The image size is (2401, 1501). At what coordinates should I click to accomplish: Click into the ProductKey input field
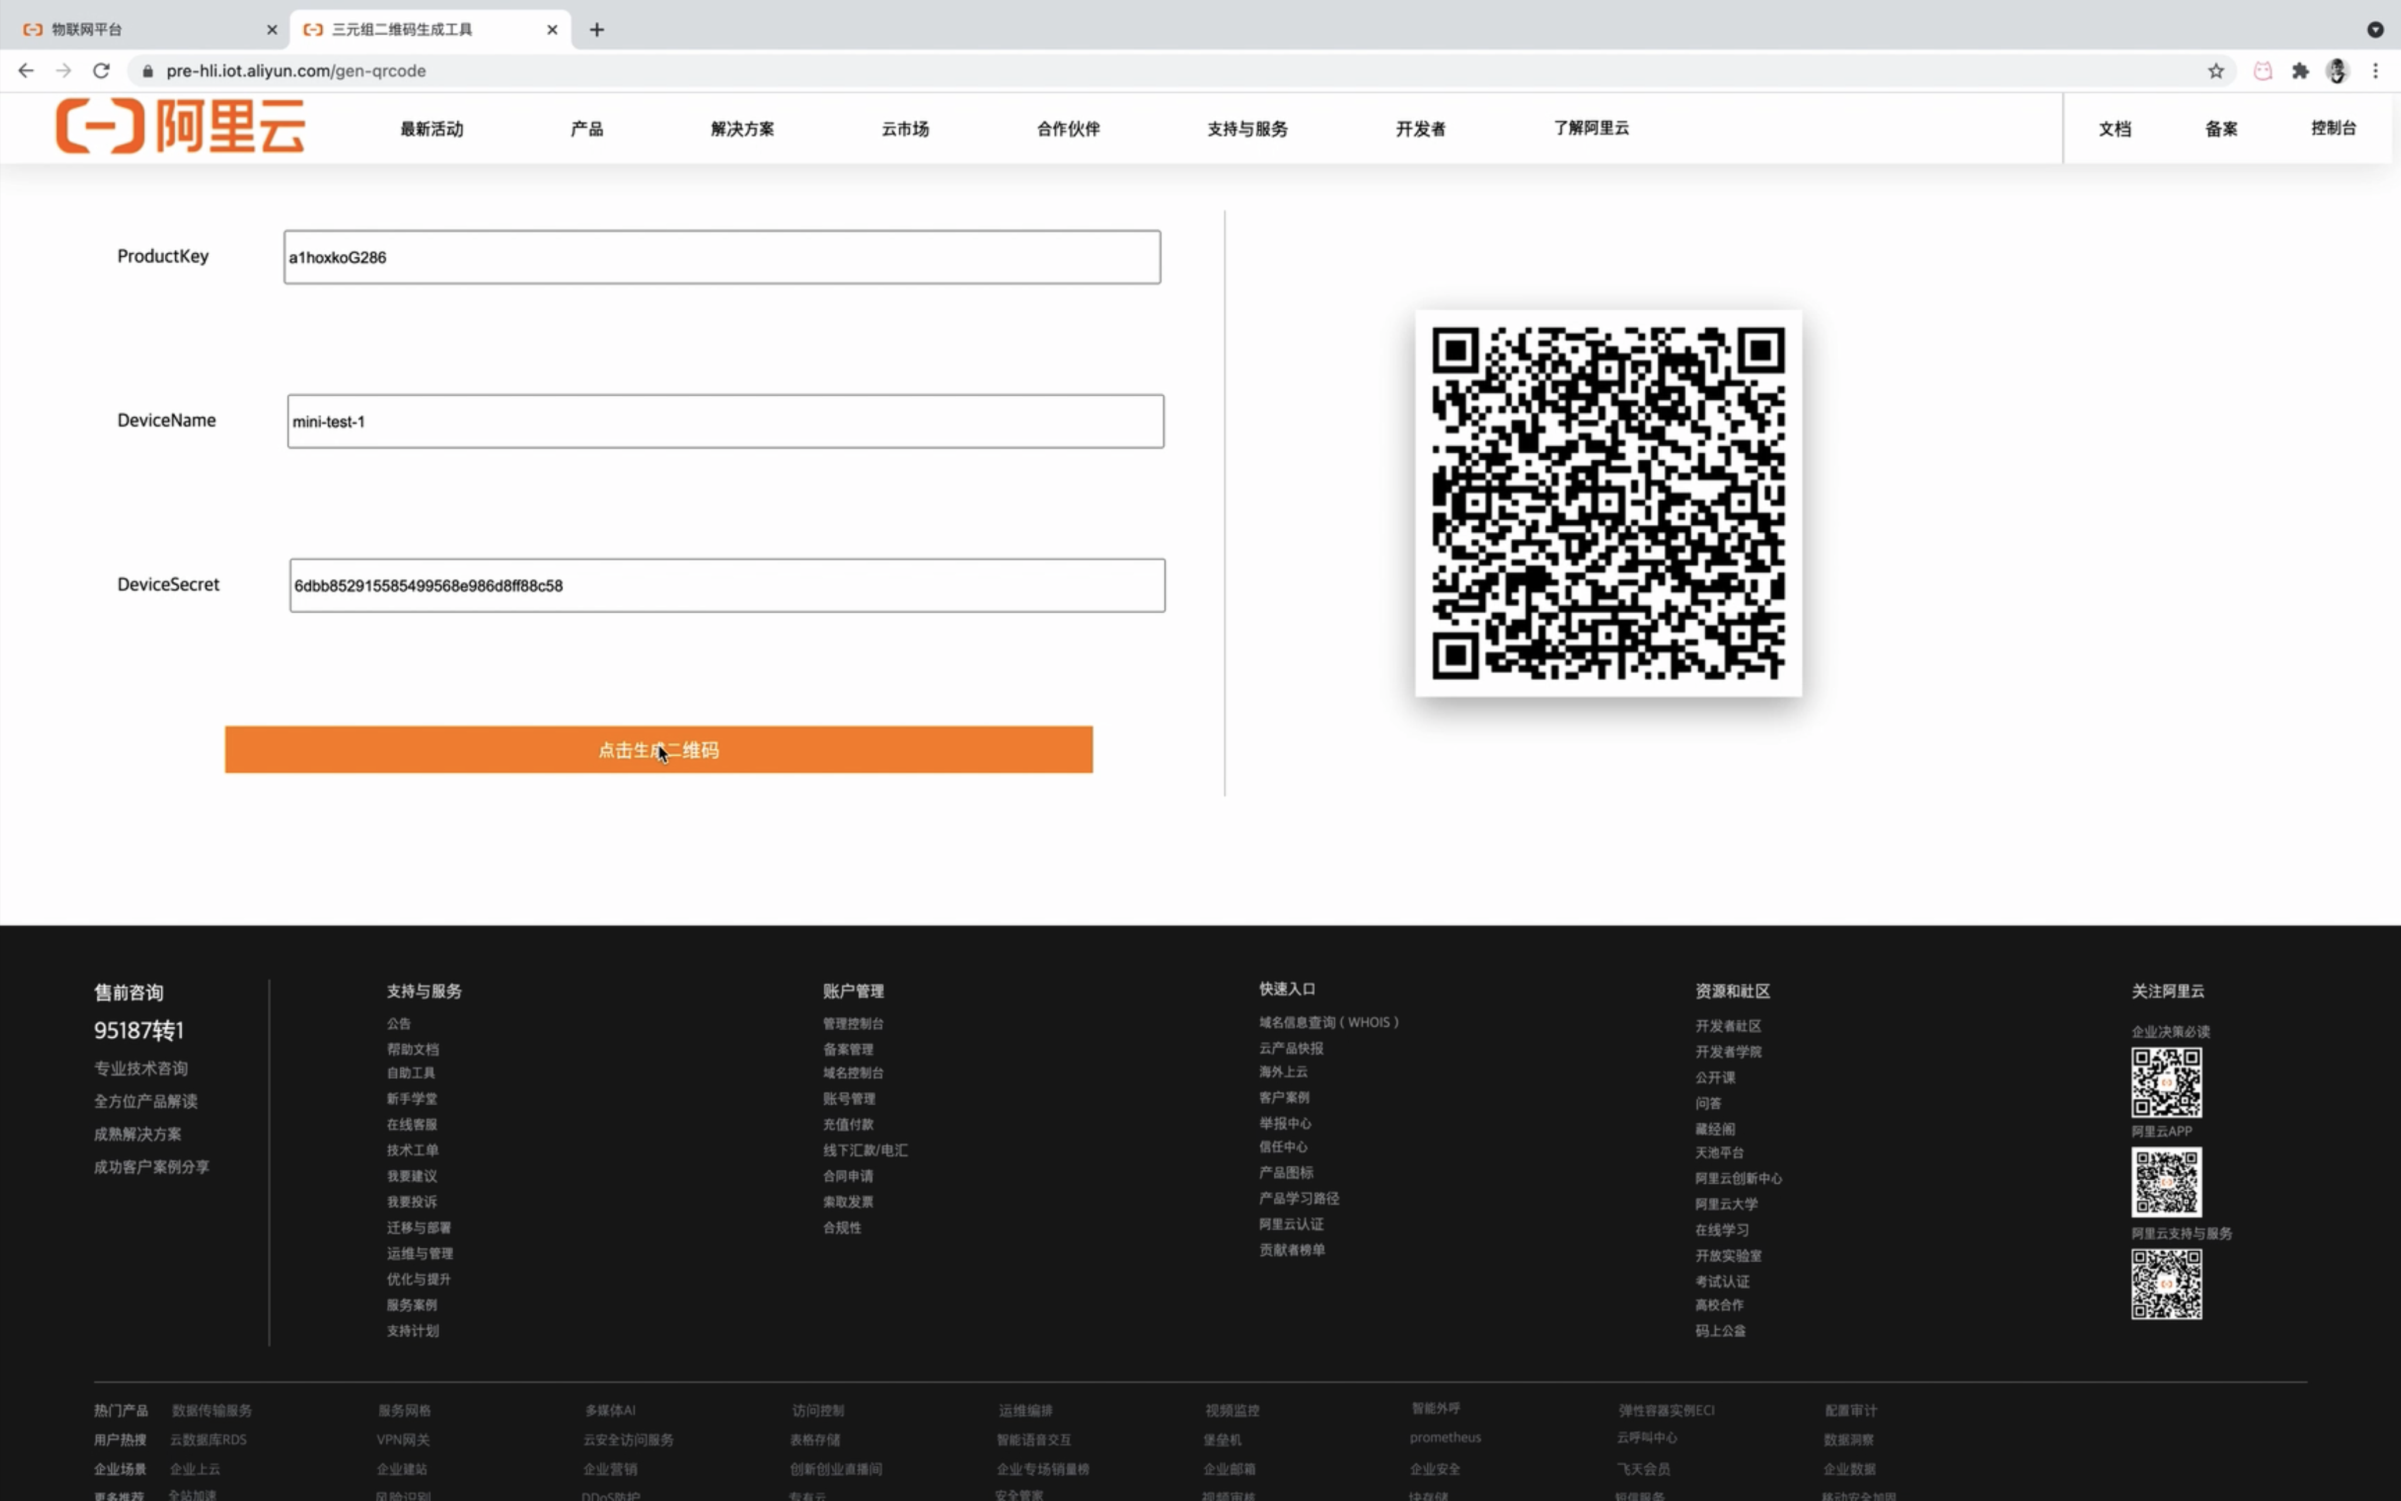click(x=721, y=257)
